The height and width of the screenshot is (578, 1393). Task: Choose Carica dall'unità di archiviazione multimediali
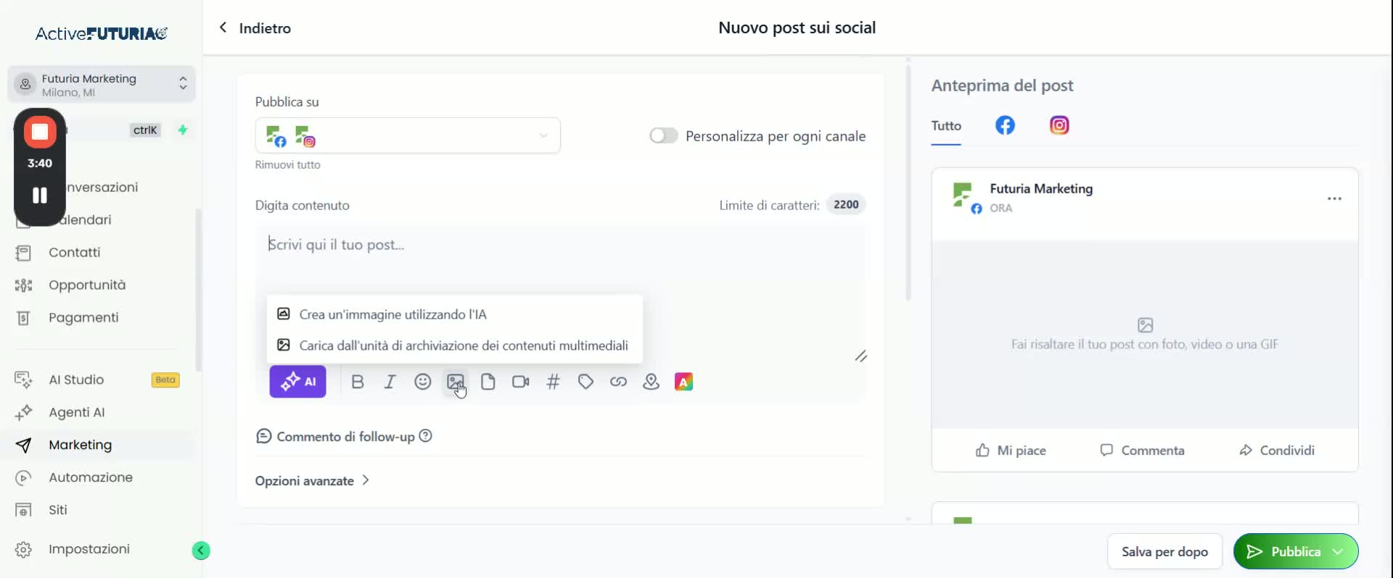(454, 345)
